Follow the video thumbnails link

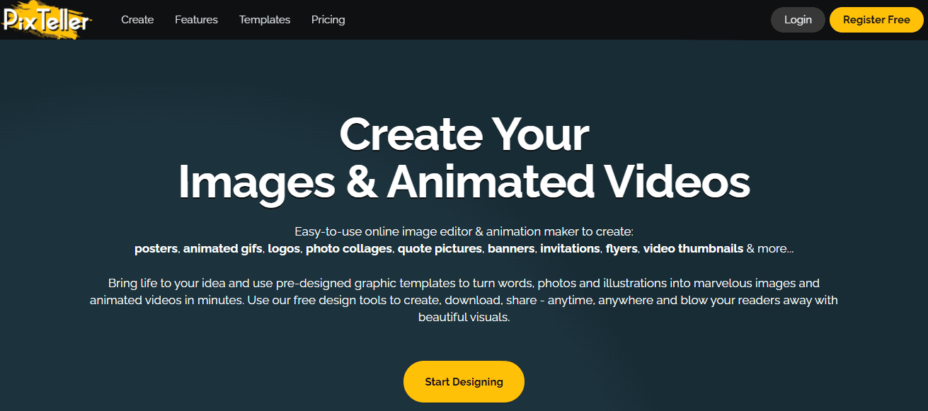point(693,249)
